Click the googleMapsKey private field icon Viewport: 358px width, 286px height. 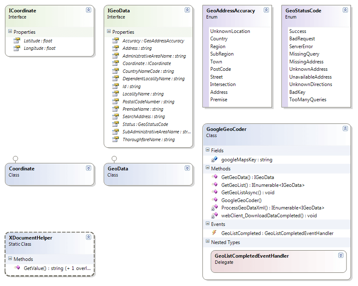(214, 159)
